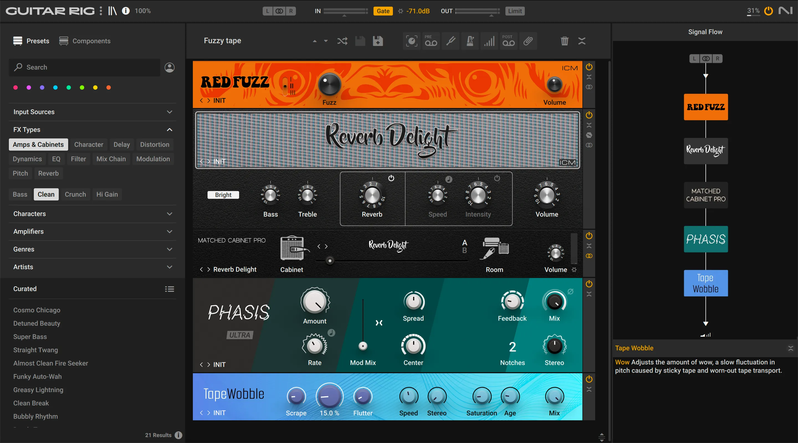Expand the Amplifiers section

[x=92, y=231]
